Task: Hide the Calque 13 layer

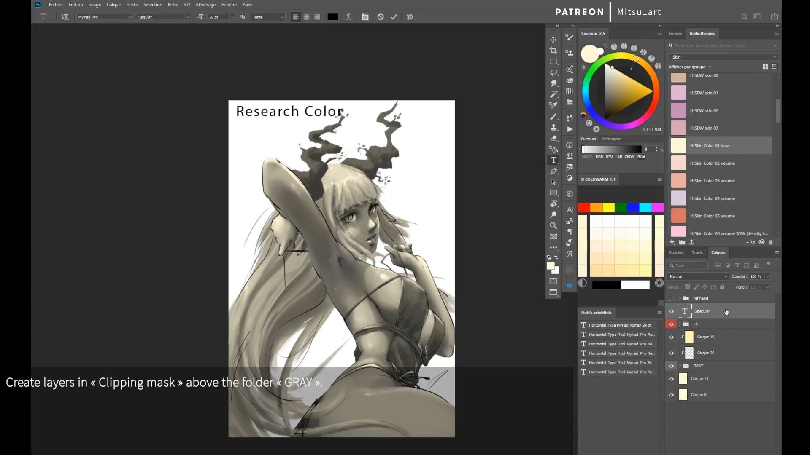Action: pos(671,379)
